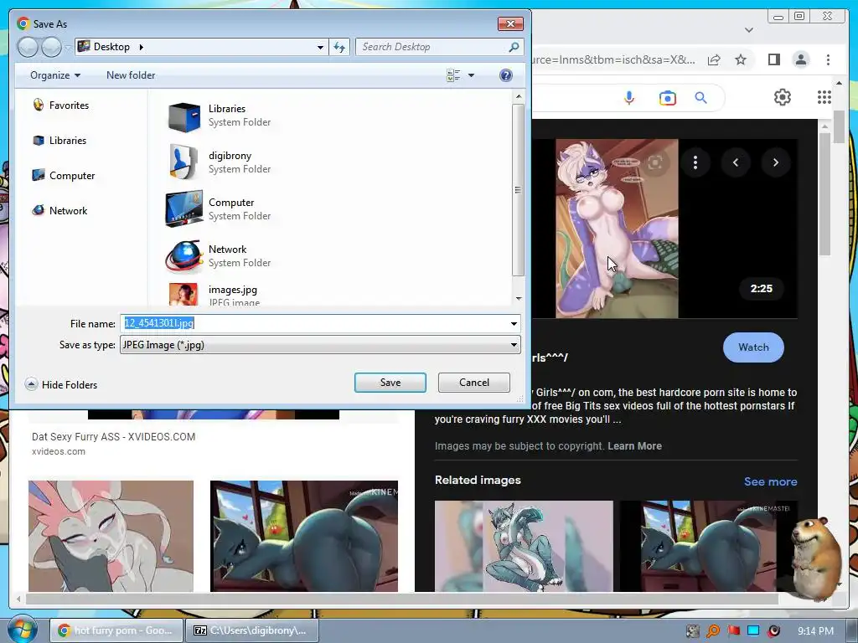Screen dimensions: 858x643
Task: Click the blue monitor network tray icon
Action: coord(753,631)
